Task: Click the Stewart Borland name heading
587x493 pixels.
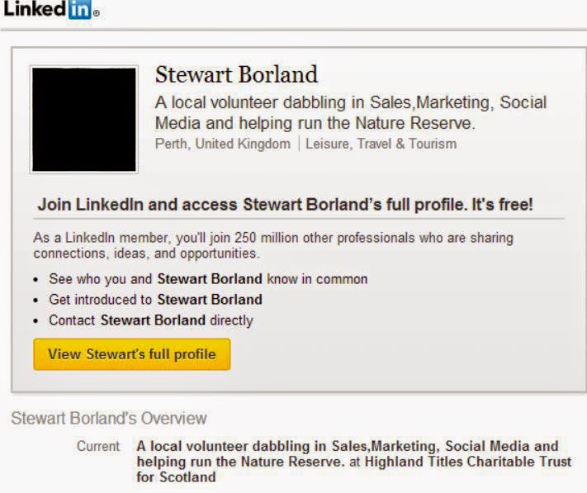Action: tap(236, 74)
